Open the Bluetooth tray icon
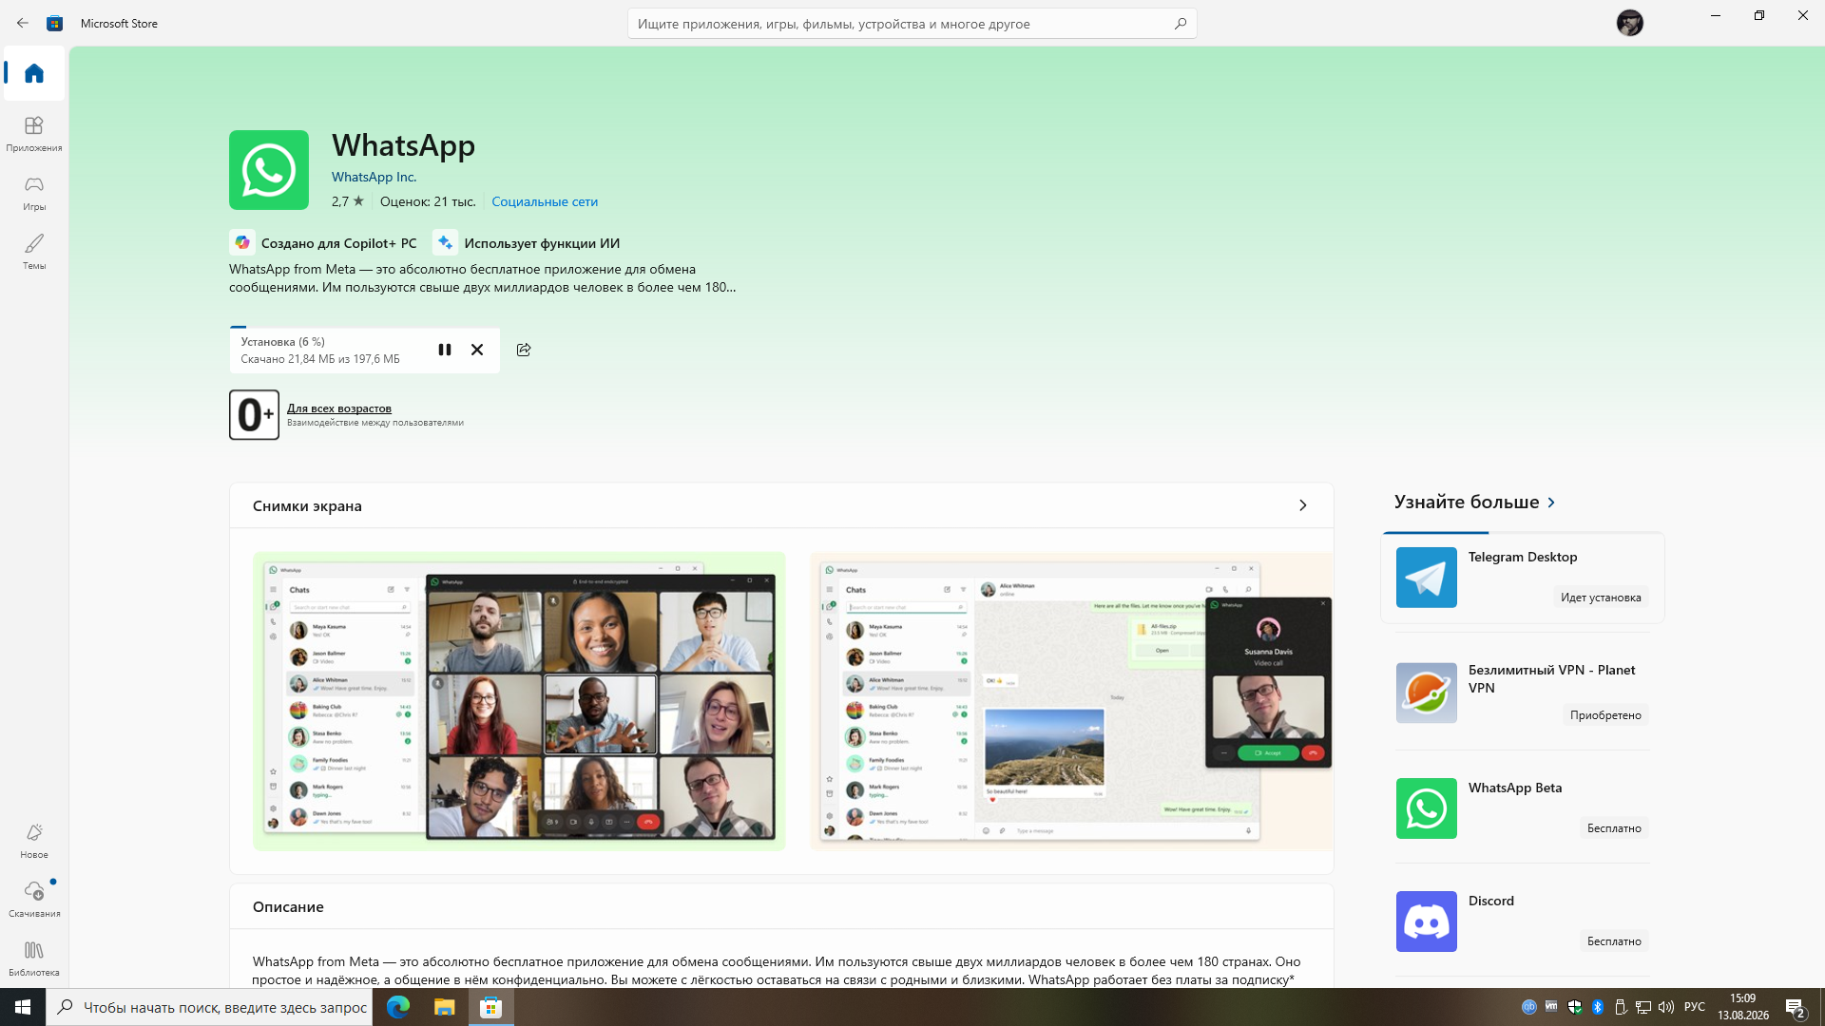The width and height of the screenshot is (1825, 1026). pos(1598,1007)
